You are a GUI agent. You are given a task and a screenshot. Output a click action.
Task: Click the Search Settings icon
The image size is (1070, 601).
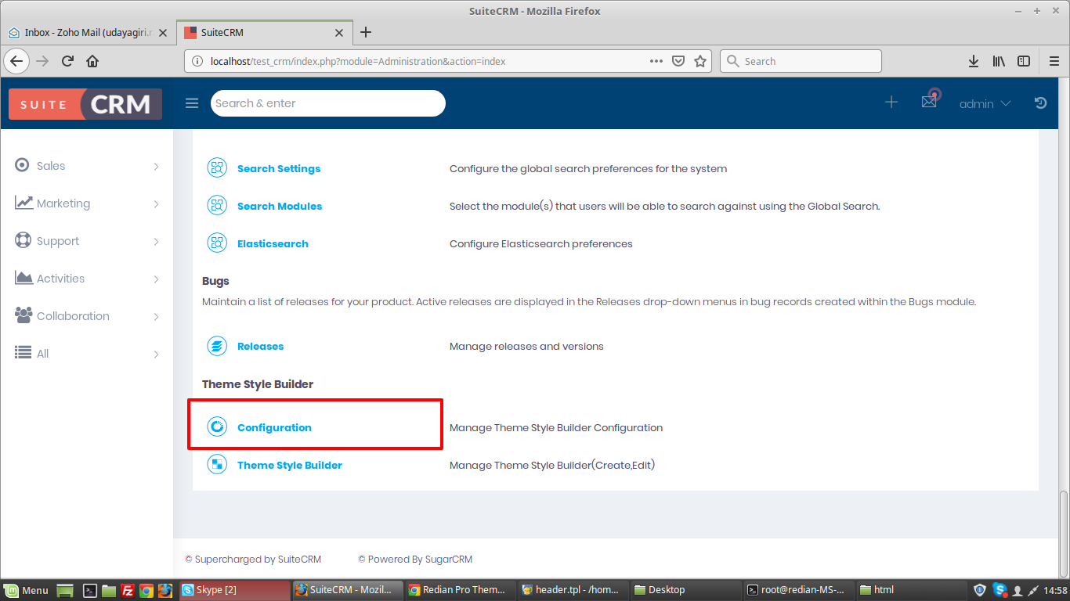coord(216,168)
